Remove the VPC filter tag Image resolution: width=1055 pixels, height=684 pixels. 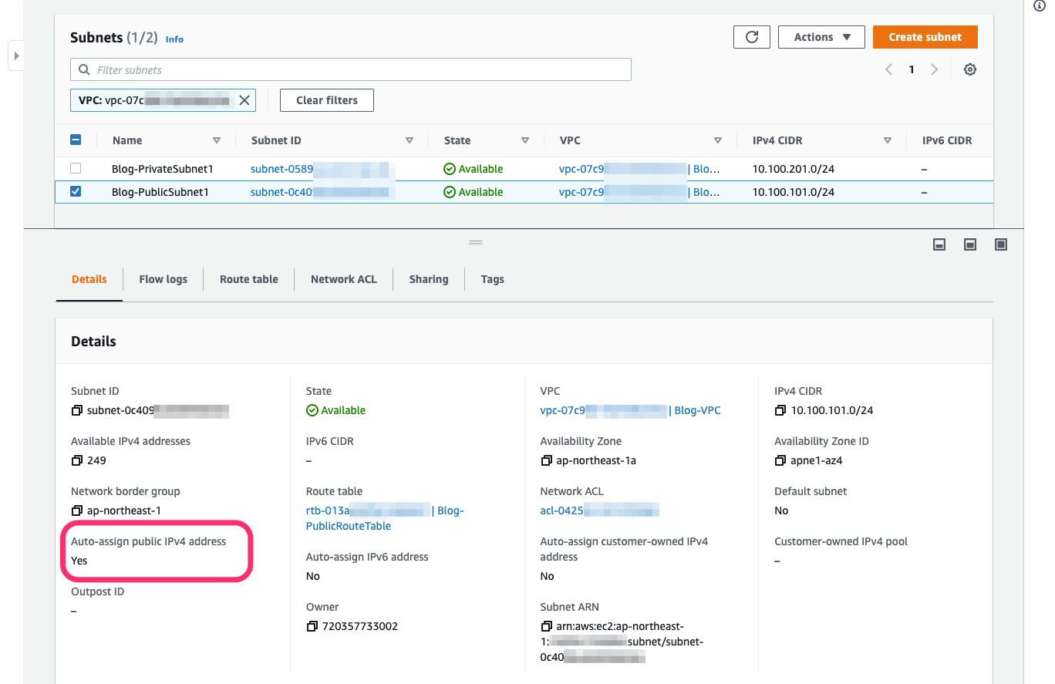click(244, 100)
